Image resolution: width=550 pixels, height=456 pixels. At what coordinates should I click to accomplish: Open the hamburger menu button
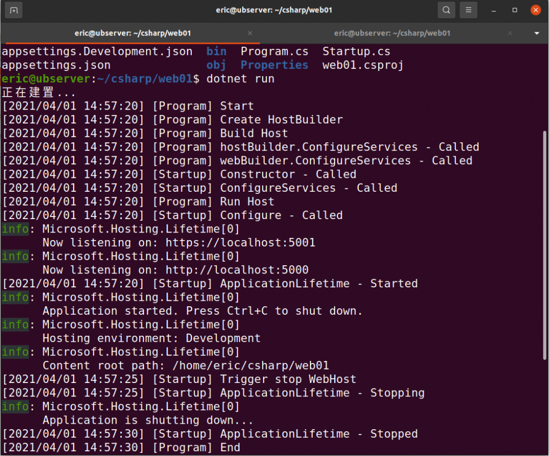[468, 10]
